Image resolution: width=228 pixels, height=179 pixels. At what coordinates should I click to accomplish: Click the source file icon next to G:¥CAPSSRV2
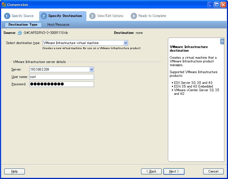click(x=20, y=33)
